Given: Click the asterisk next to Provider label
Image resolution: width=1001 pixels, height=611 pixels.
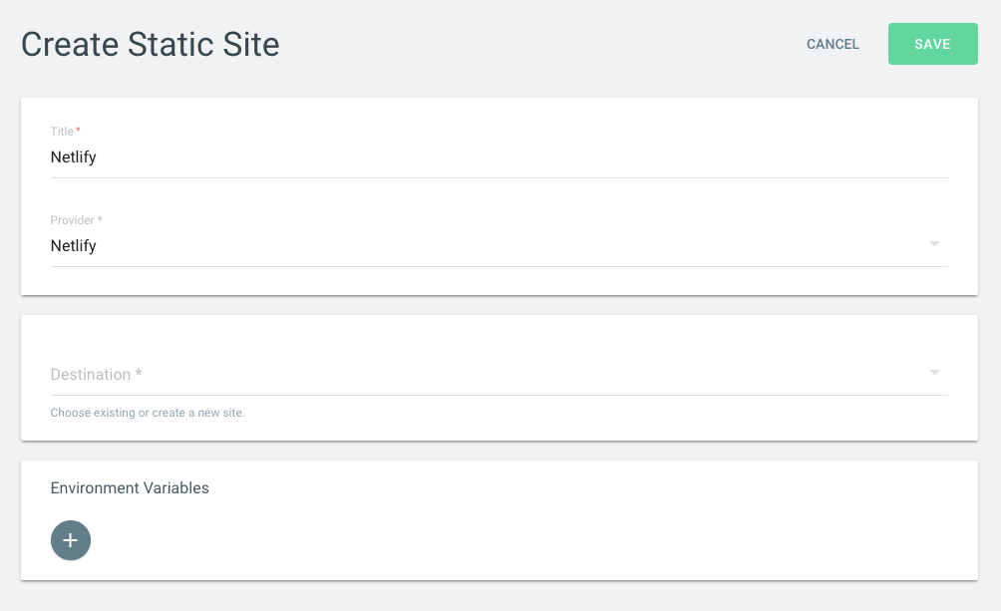Looking at the screenshot, I should click(100, 219).
